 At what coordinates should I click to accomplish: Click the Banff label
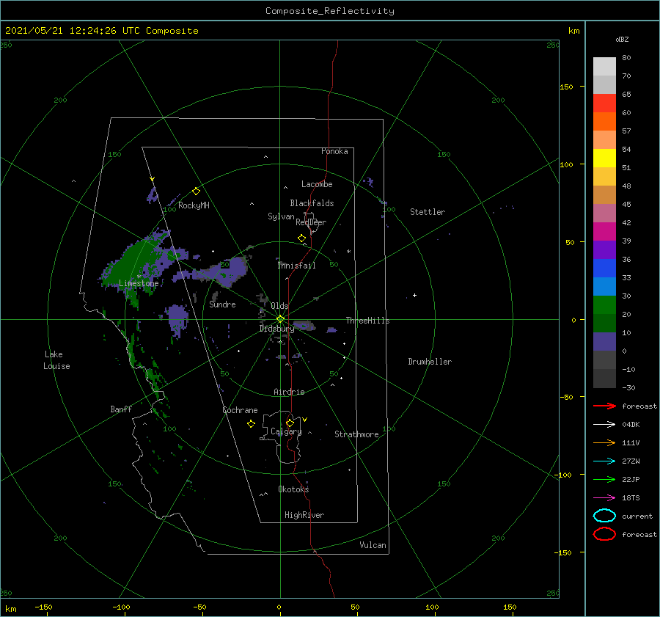[121, 409]
